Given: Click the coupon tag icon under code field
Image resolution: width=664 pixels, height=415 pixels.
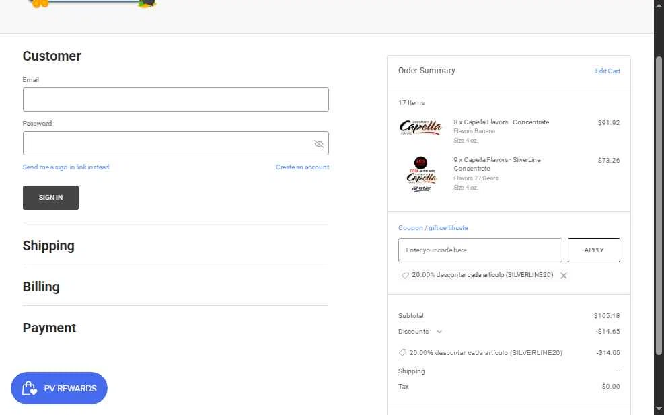Looking at the screenshot, I should (x=405, y=275).
